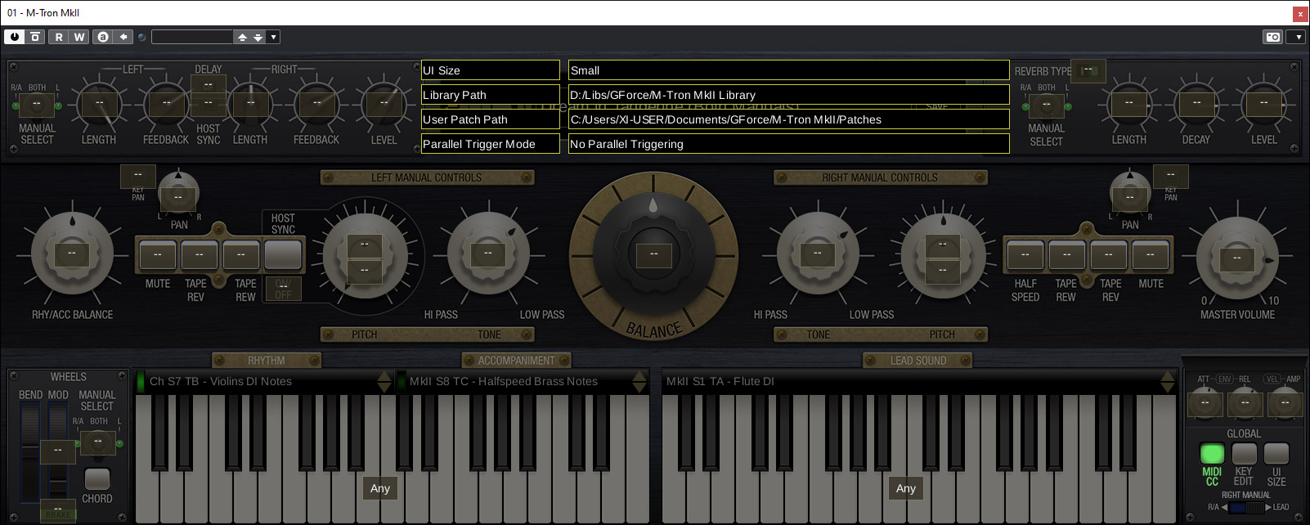
Task: Click the Library Path value field
Action: tap(787, 95)
